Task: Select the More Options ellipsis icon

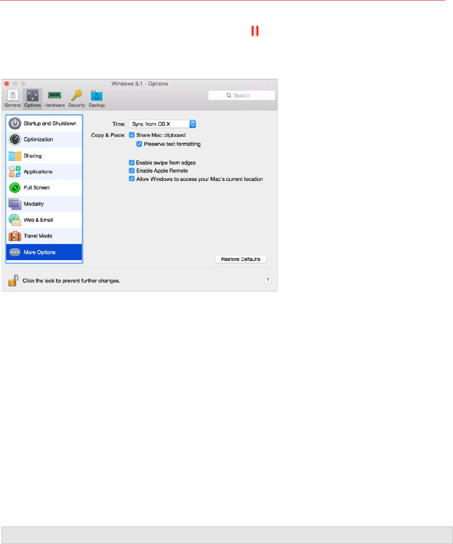Action: pyautogui.click(x=15, y=252)
